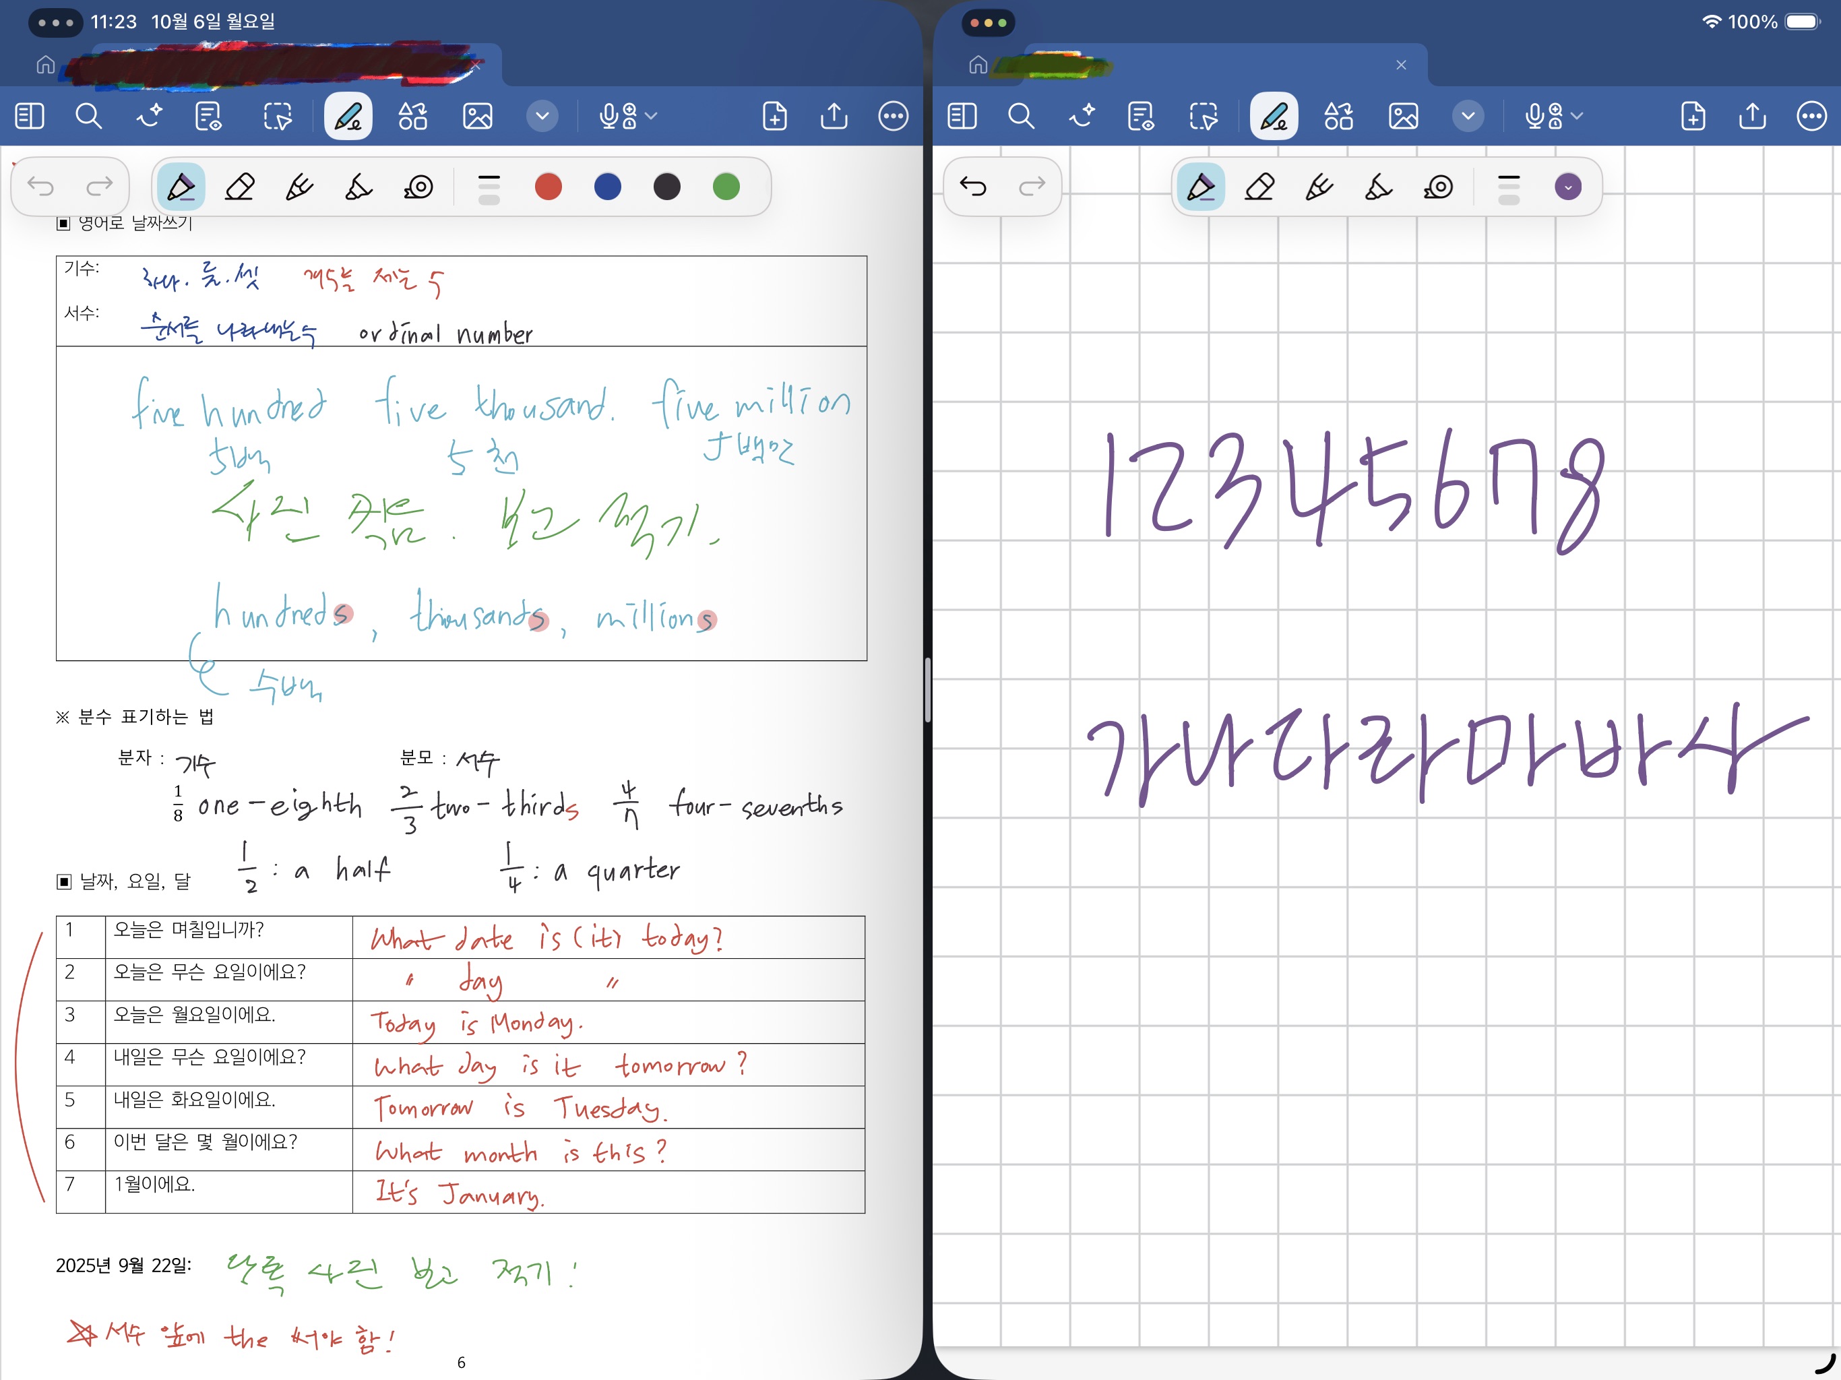Select the eraser tool in the left window

click(240, 187)
